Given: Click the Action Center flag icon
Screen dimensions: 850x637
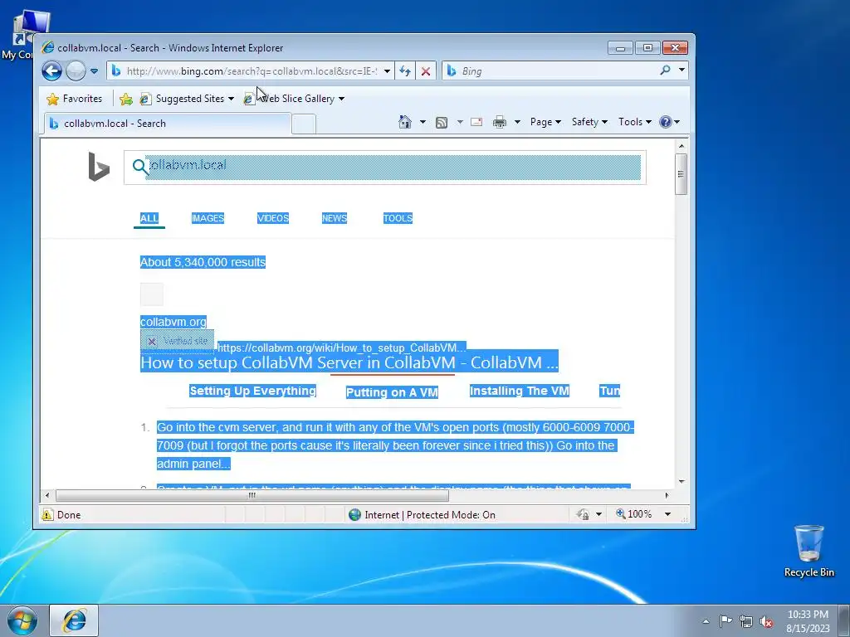Looking at the screenshot, I should click(x=725, y=621).
